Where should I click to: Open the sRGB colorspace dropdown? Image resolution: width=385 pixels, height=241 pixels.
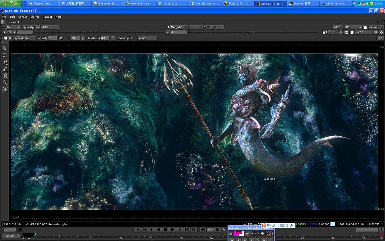364,32
